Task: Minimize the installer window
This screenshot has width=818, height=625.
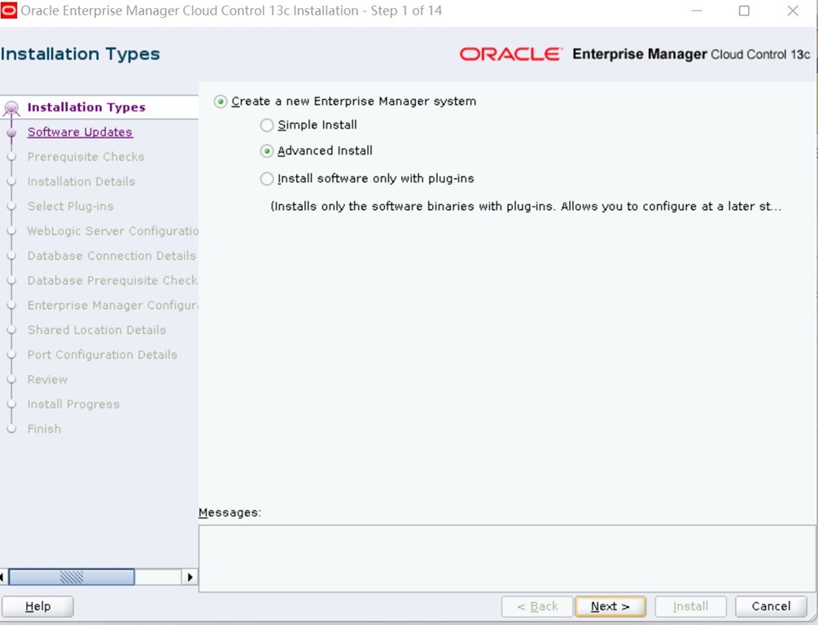Action: tap(697, 11)
